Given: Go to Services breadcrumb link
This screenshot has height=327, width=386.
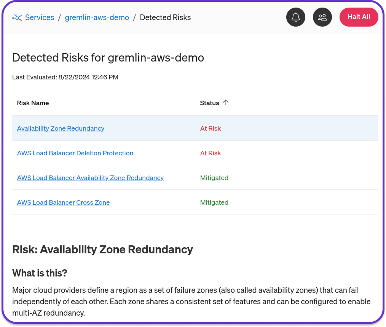Looking at the screenshot, I should pos(39,17).
